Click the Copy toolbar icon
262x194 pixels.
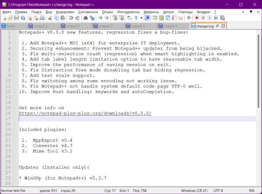56,18
